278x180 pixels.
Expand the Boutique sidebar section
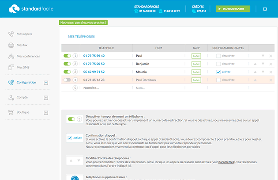pos(46,113)
